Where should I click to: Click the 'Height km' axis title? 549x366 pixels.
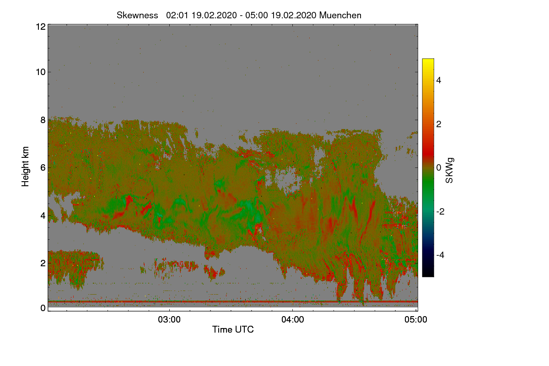pyautogui.click(x=26, y=167)
